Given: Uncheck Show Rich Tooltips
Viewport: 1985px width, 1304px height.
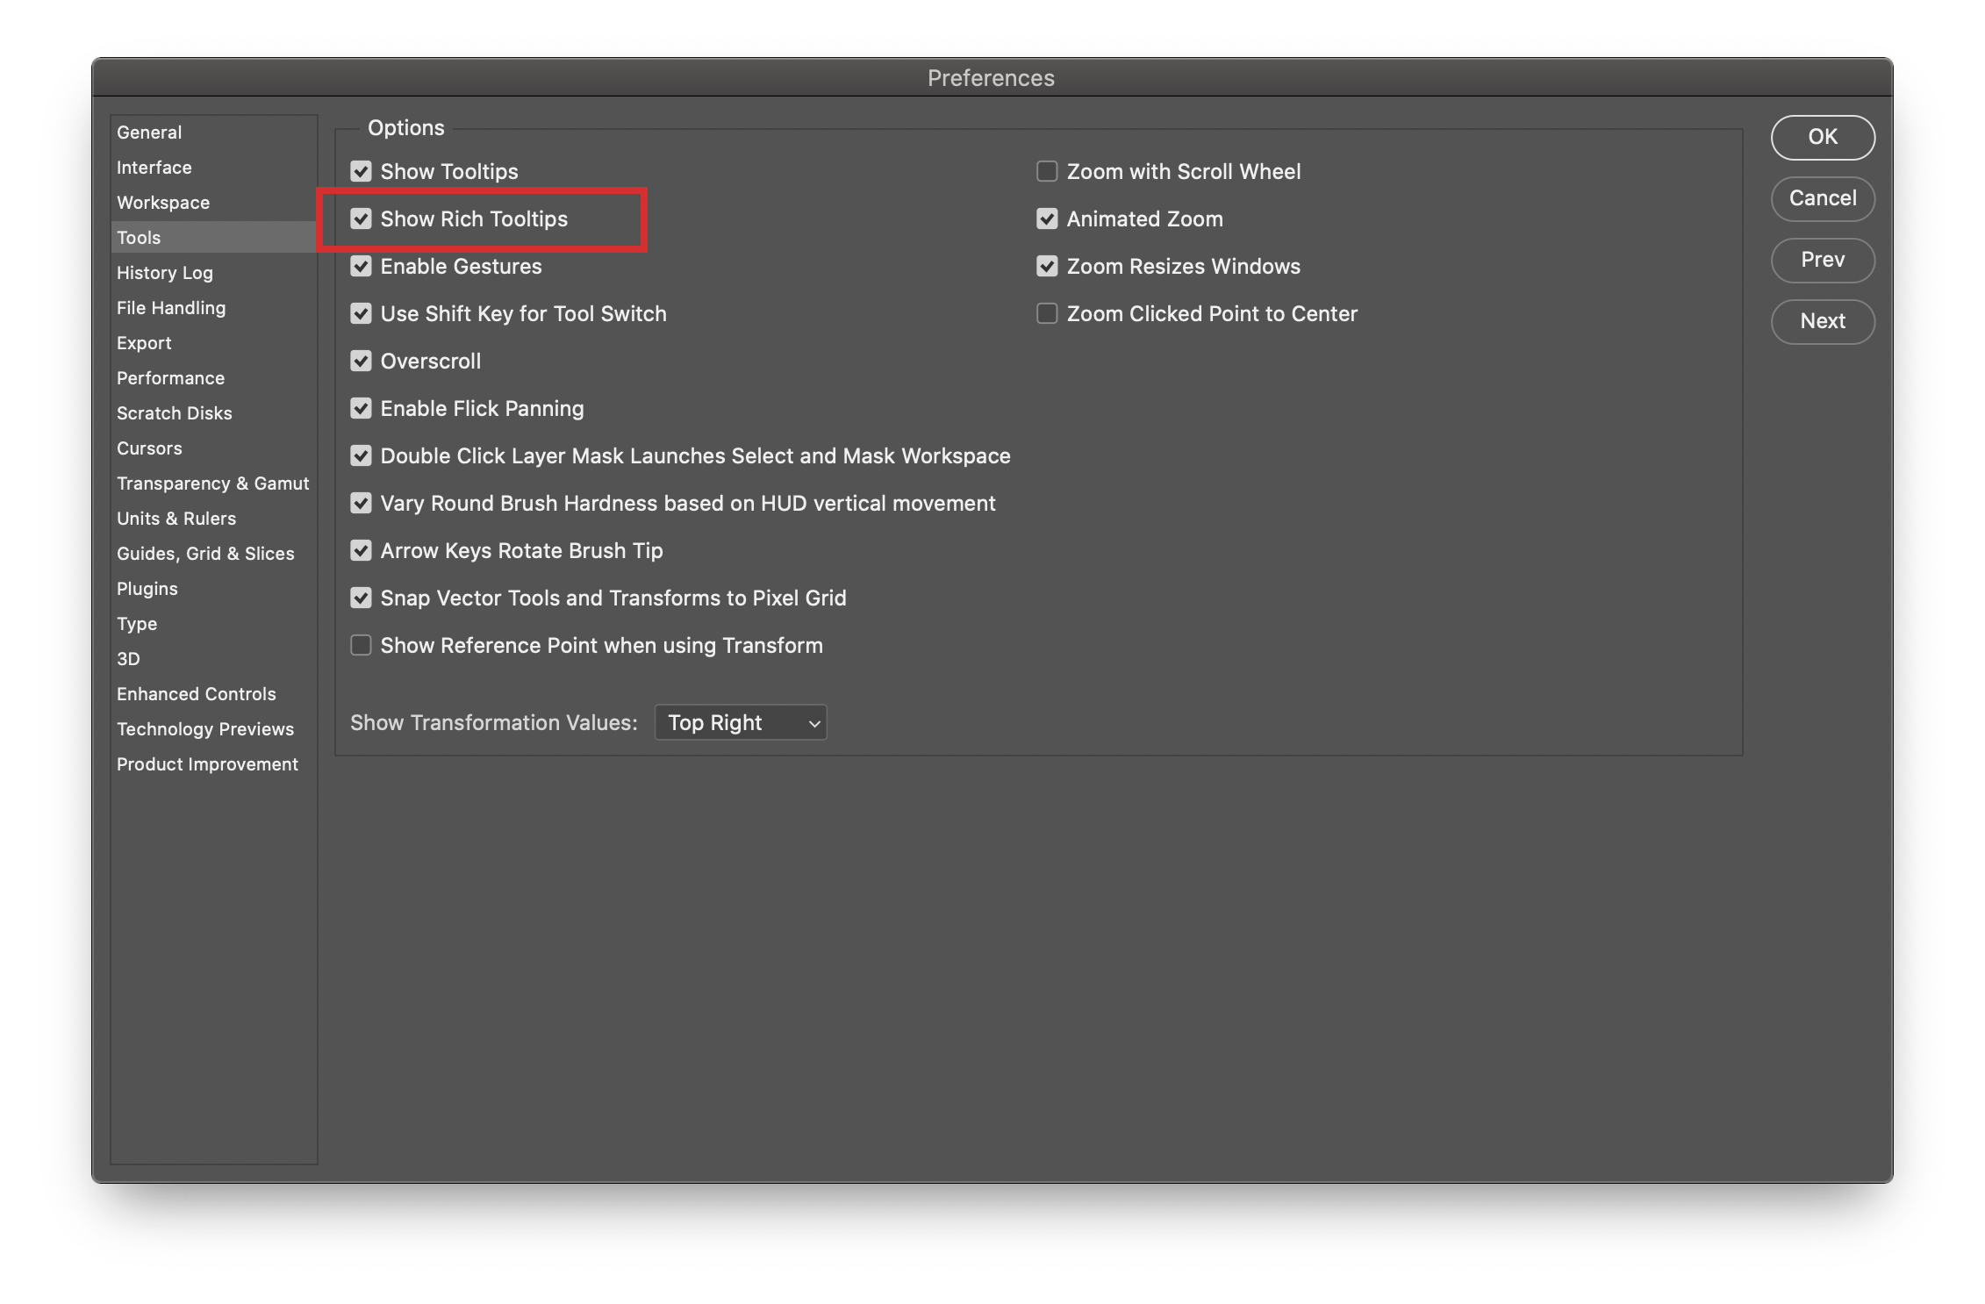Looking at the screenshot, I should pyautogui.click(x=361, y=219).
